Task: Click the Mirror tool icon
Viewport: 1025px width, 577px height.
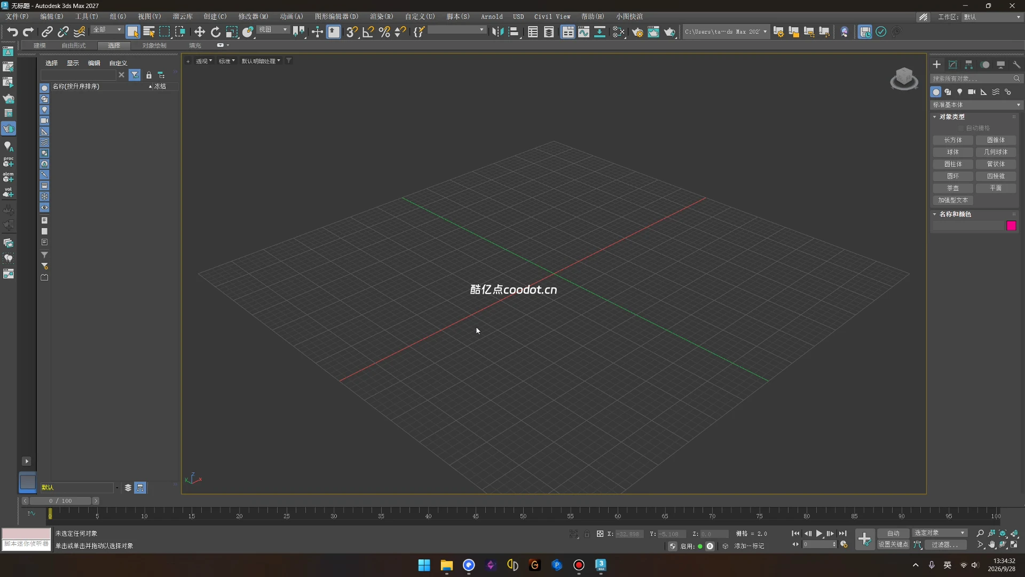Action: [x=498, y=32]
